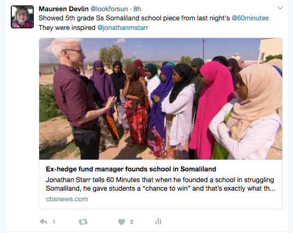
Task: Open the @60minutes mention link
Action: (x=250, y=18)
